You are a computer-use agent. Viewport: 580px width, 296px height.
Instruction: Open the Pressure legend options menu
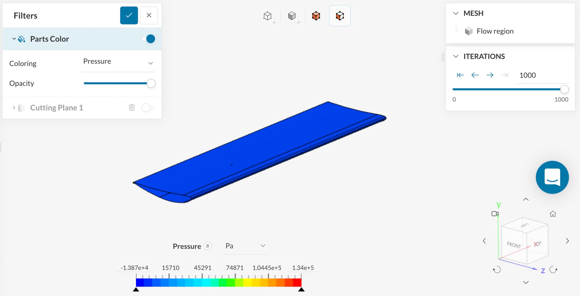208,246
